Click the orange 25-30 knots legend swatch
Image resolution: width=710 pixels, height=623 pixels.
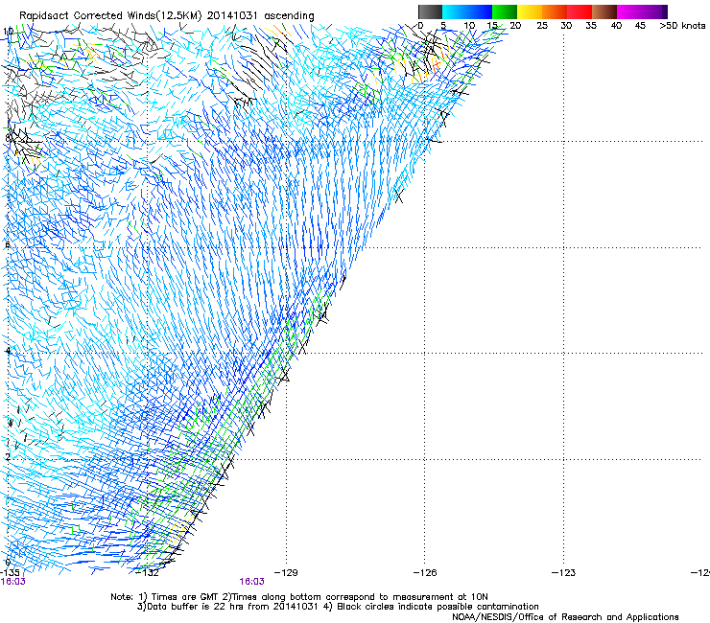click(555, 12)
